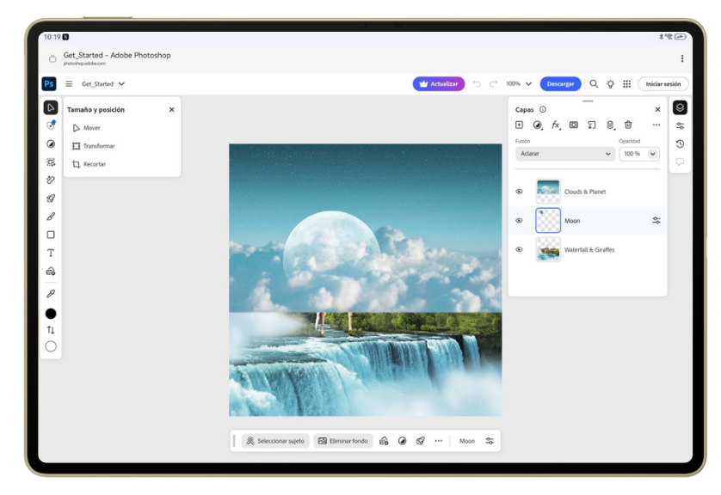Screen dimensions: 721x495
Task: Choose Transformar in the size panel
Action: point(99,146)
